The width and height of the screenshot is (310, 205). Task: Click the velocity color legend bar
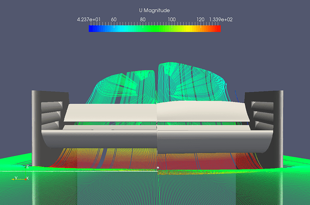(155, 28)
